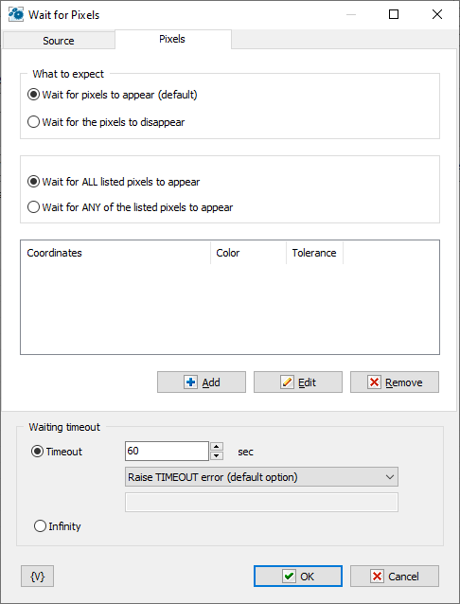This screenshot has height=604, width=460.
Task: Expand the Raise TIMEOUT error dropdown
Action: click(x=261, y=477)
